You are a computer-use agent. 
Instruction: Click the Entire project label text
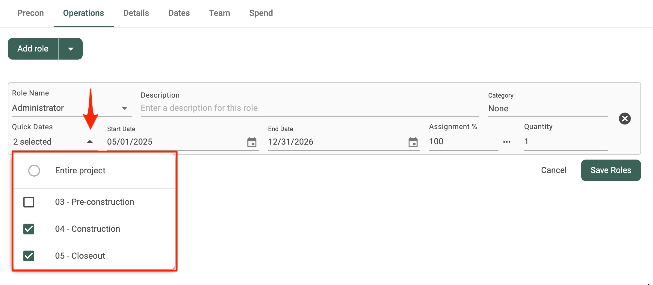coord(80,171)
